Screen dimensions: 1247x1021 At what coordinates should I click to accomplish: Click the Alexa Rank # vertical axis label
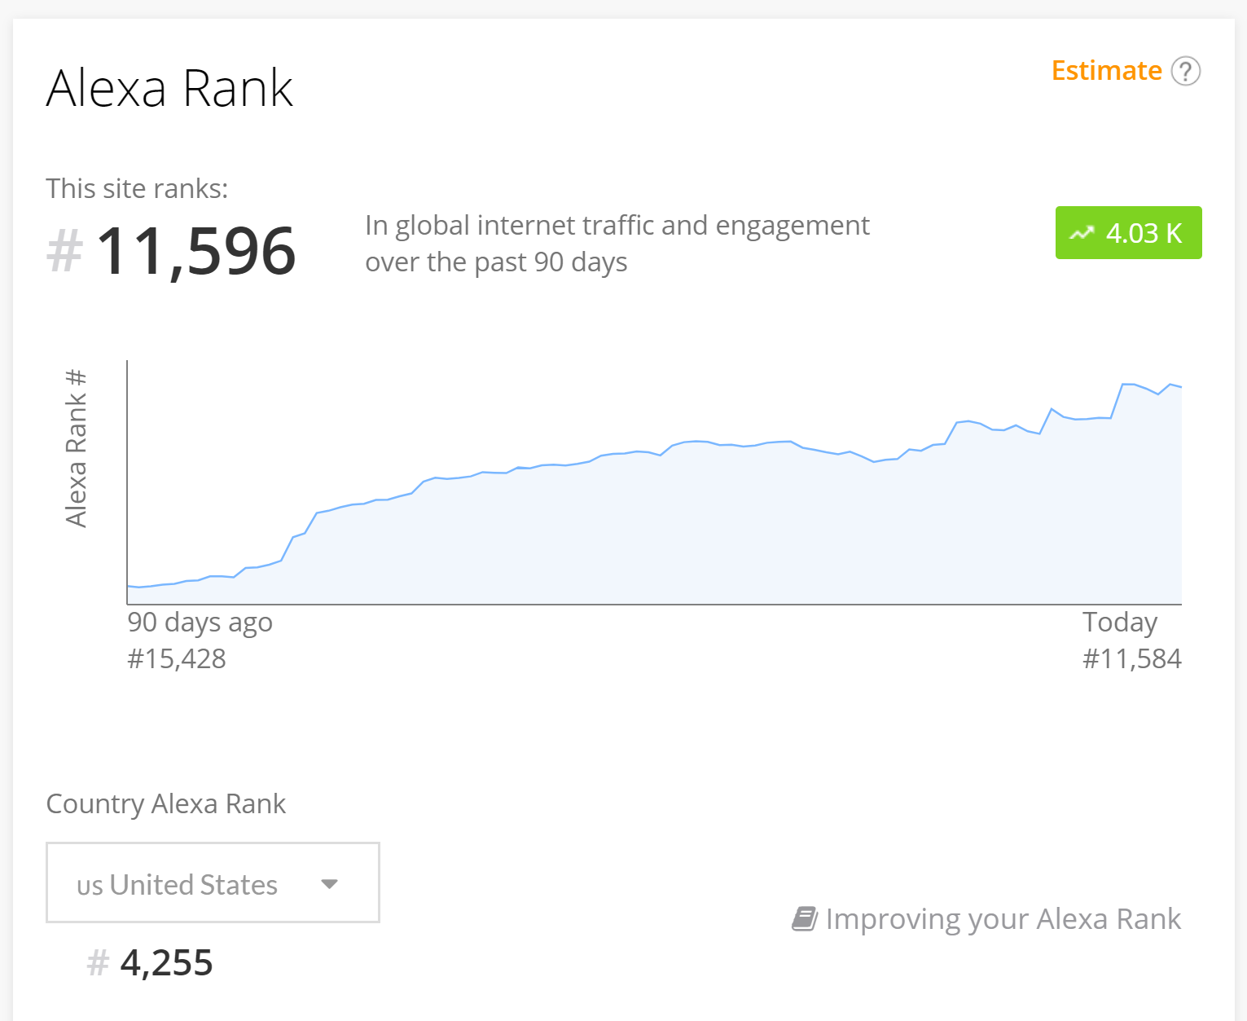[76, 448]
